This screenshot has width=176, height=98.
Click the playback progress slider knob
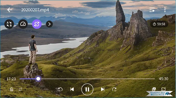point(38,79)
